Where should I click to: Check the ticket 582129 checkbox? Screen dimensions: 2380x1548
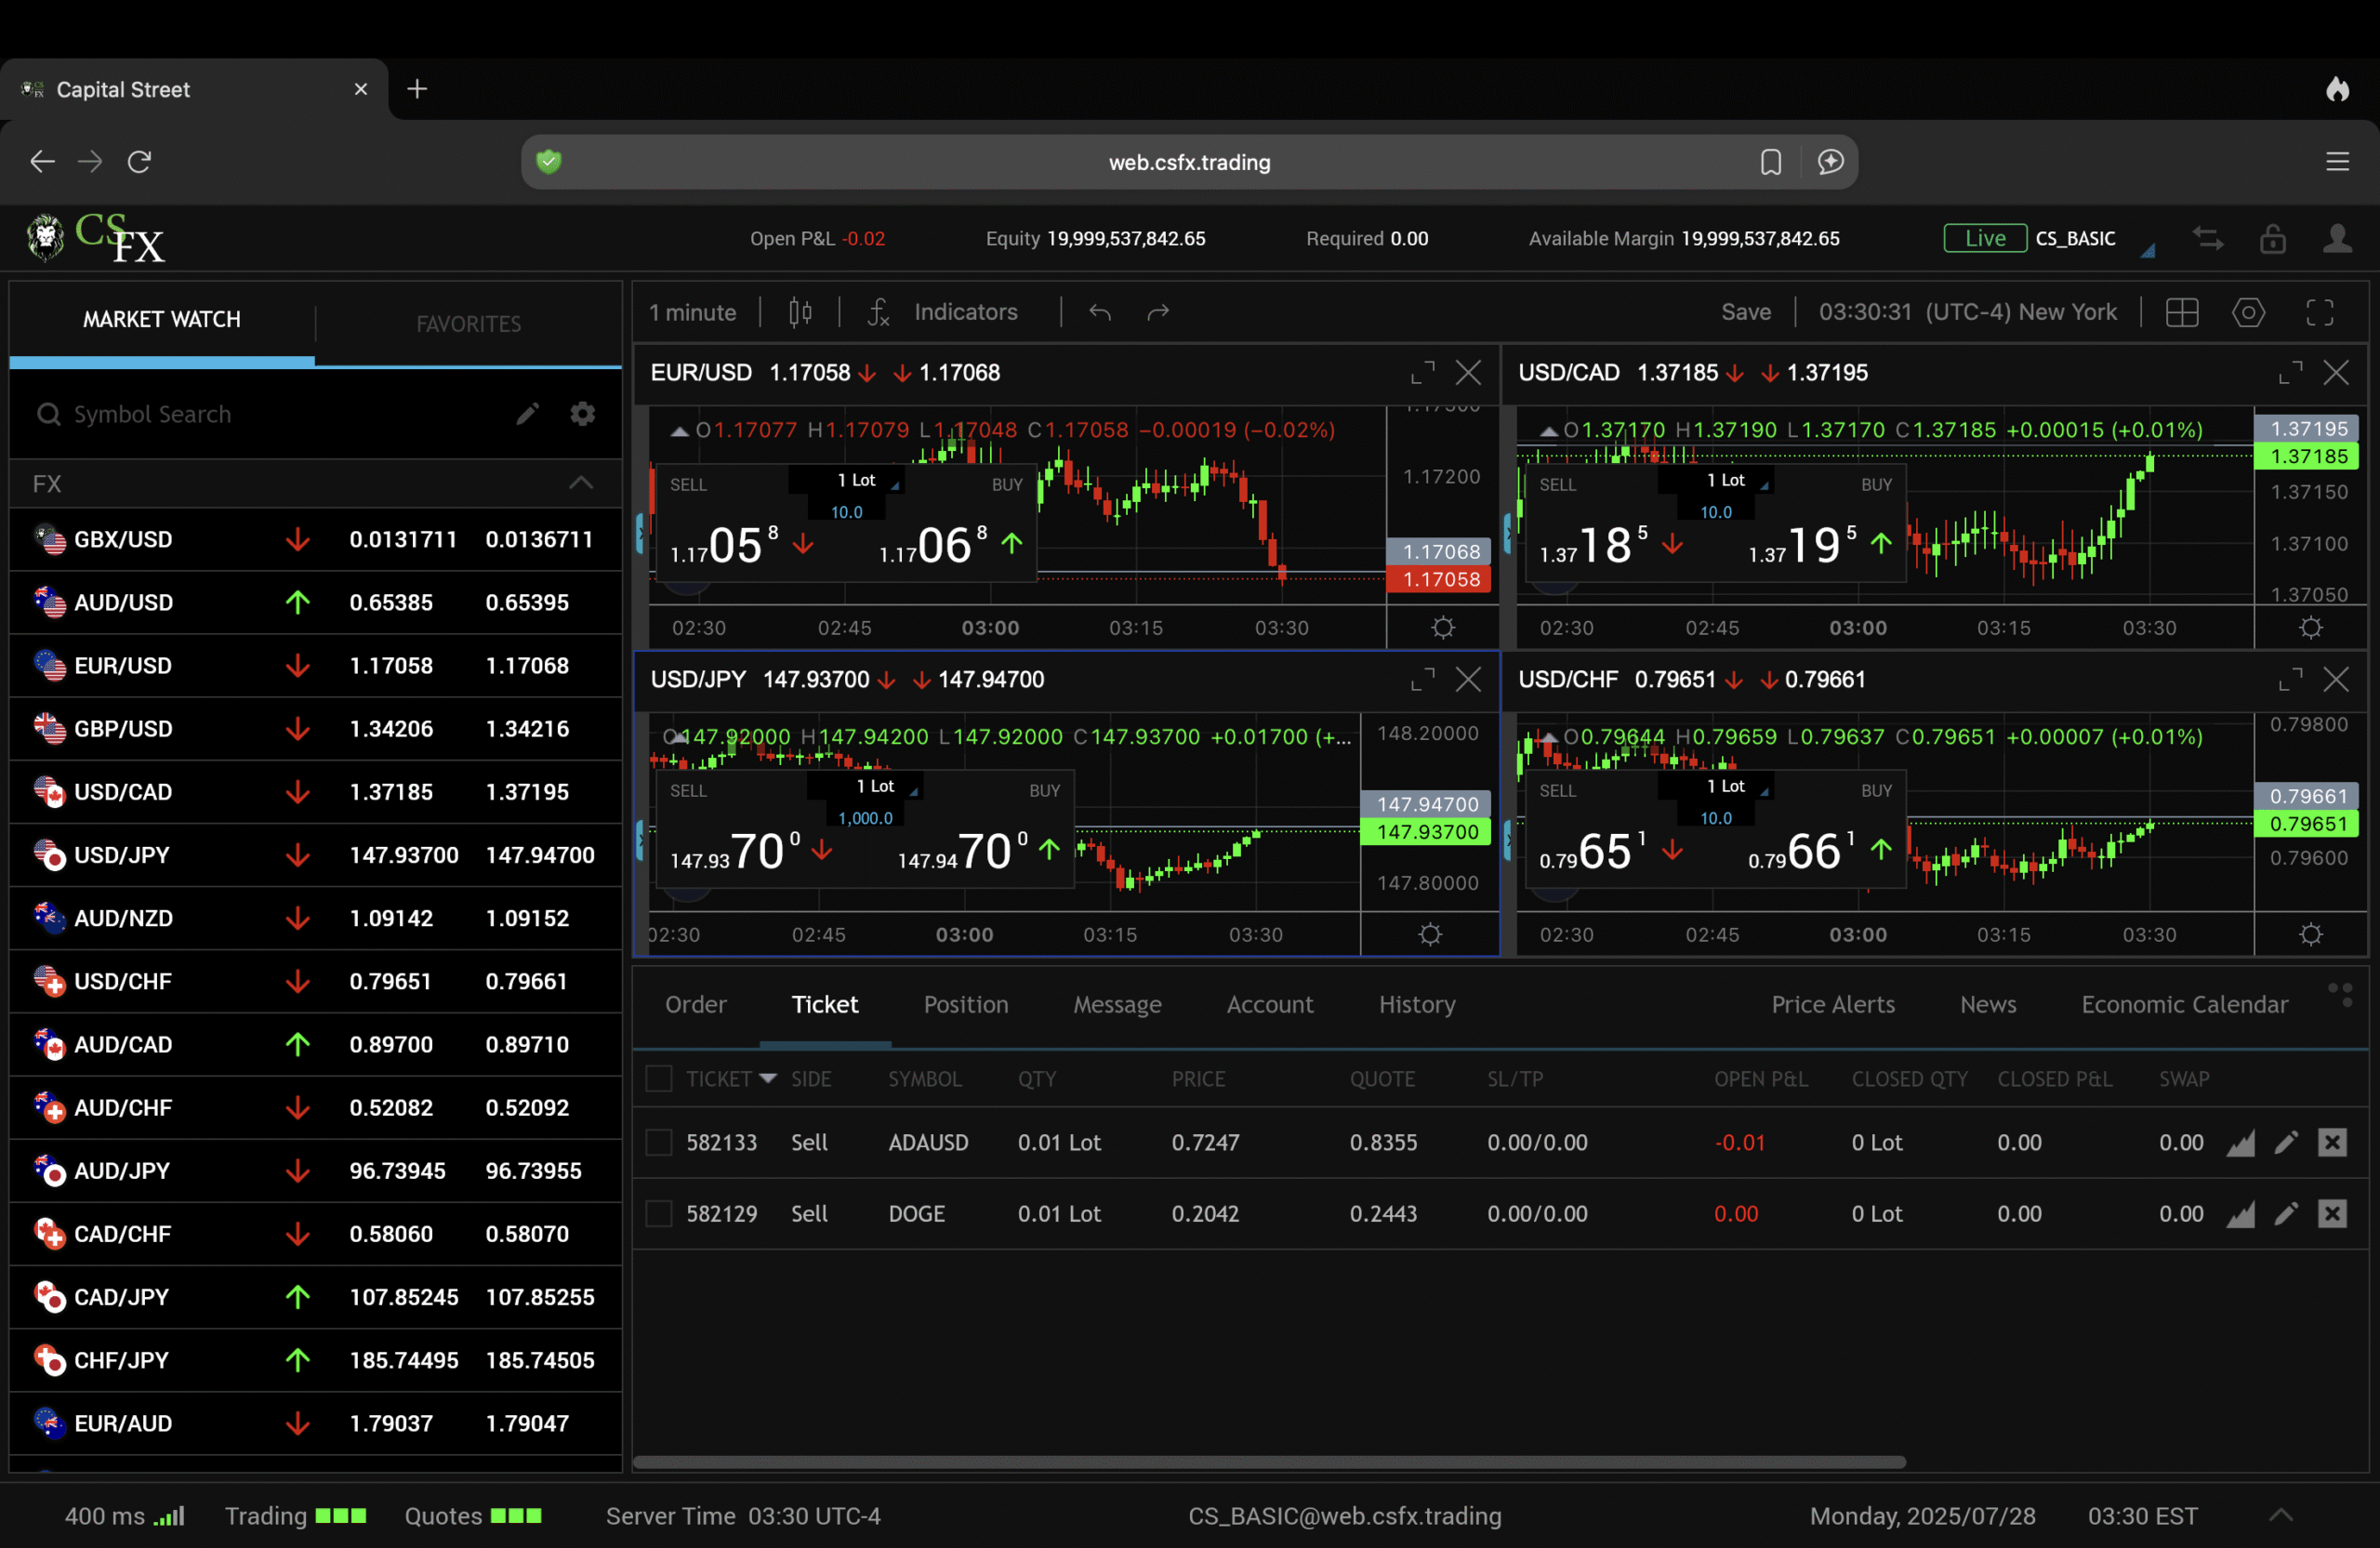coord(659,1214)
